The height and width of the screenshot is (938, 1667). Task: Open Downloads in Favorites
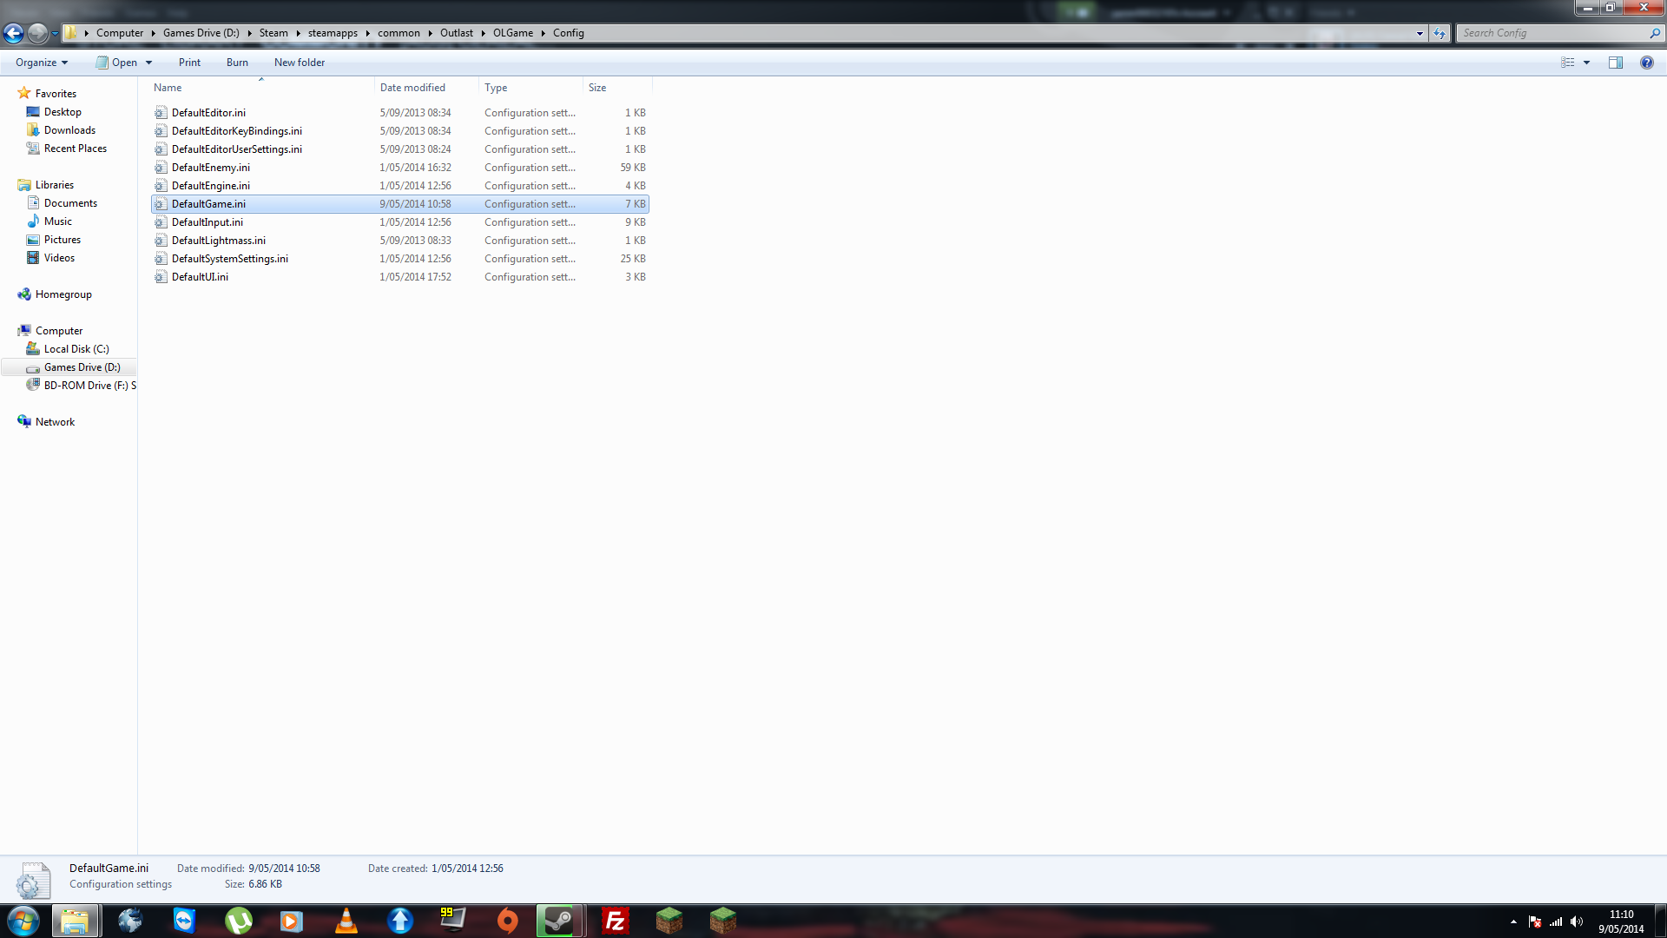click(x=69, y=130)
